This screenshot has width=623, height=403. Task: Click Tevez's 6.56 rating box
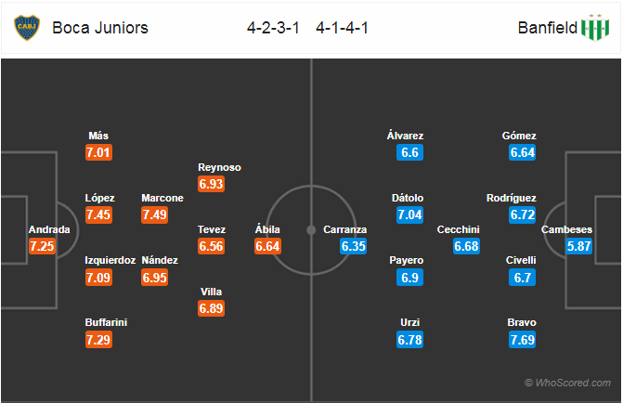pyautogui.click(x=211, y=246)
